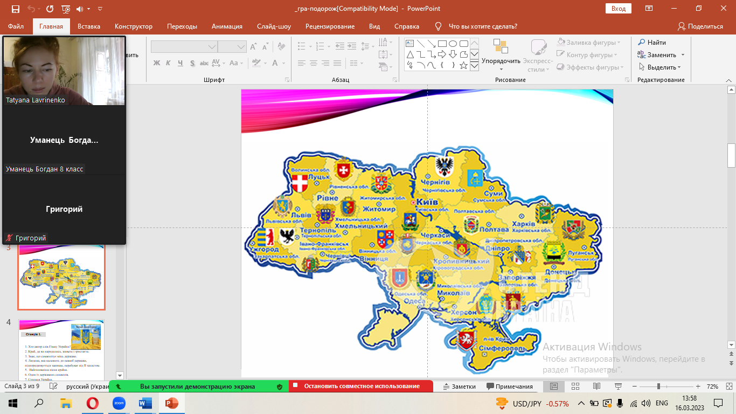Toggle italic (К) formatting
This screenshot has width=736, height=414.
169,63
